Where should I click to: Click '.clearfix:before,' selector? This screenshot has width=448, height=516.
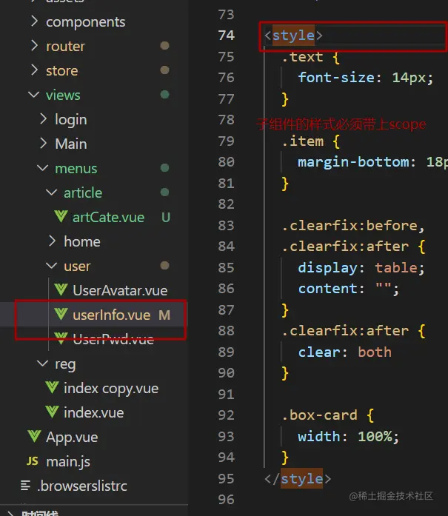click(x=353, y=226)
